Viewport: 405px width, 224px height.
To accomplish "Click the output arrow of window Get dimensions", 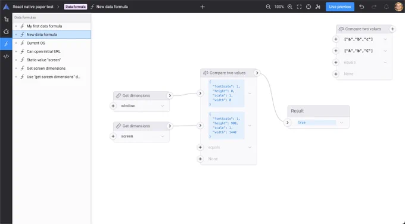I will point(170,95).
